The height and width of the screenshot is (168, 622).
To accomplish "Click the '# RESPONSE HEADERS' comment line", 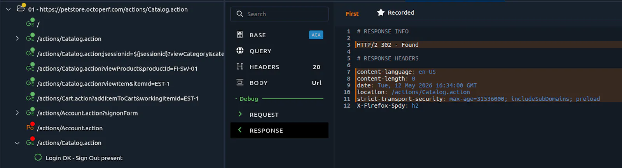I will pos(388,58).
